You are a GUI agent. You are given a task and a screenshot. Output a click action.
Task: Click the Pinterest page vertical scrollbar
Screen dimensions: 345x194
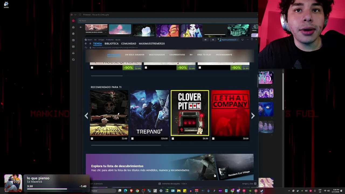(283, 92)
